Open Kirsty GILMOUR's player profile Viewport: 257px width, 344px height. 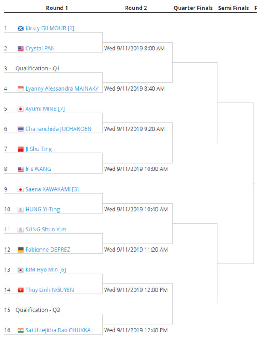[x=50, y=28]
